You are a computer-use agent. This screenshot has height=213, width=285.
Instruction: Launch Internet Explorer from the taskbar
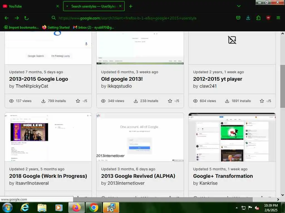[x=24, y=207]
